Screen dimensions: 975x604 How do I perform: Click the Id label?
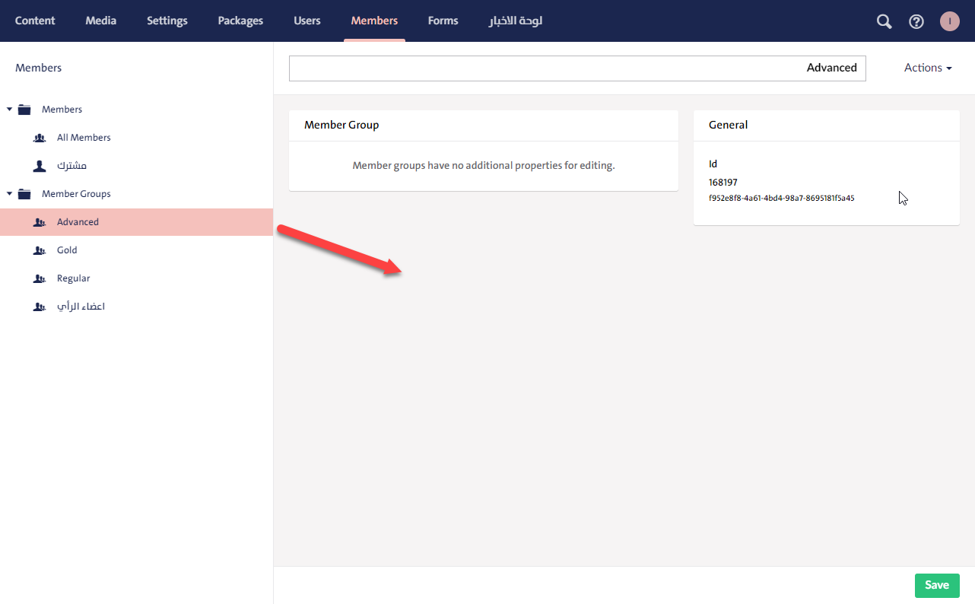(713, 164)
